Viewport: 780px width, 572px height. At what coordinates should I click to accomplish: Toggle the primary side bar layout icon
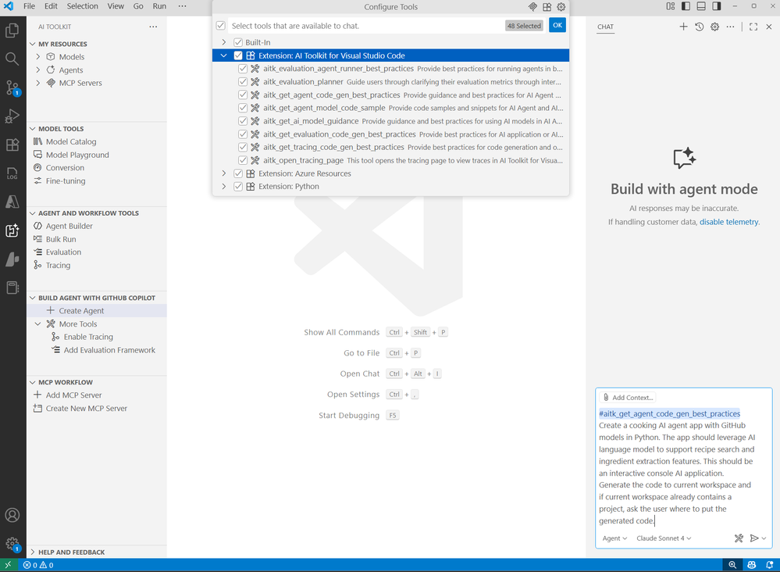click(686, 6)
